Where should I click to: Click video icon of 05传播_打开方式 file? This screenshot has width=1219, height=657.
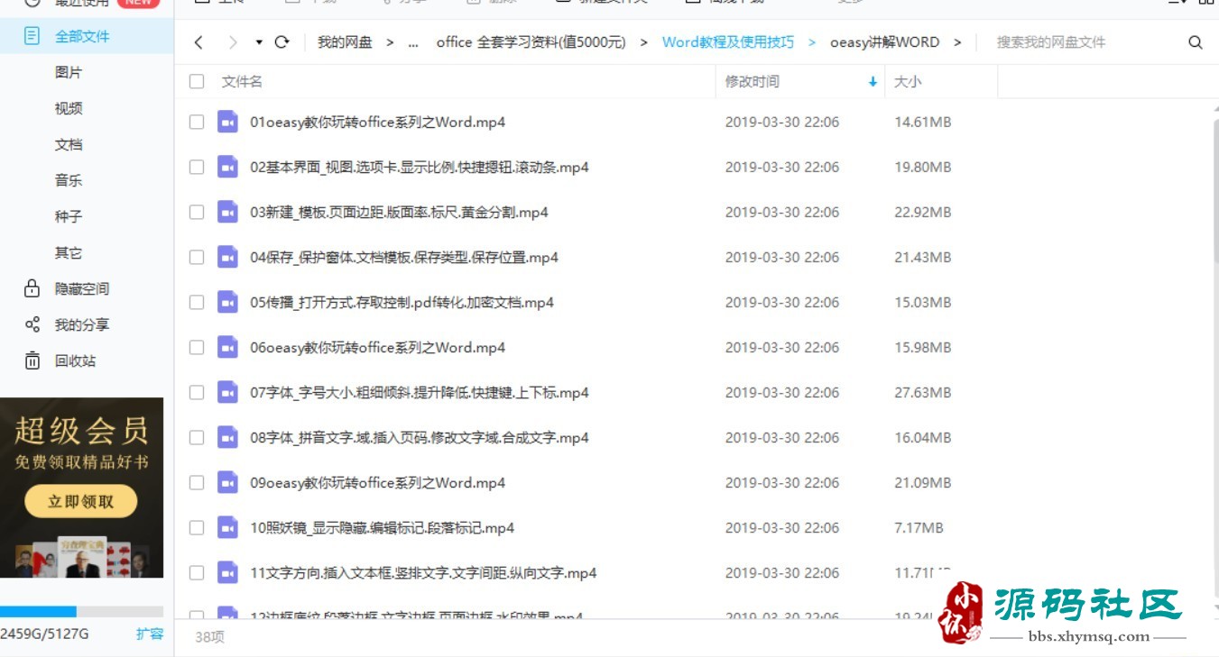click(227, 302)
